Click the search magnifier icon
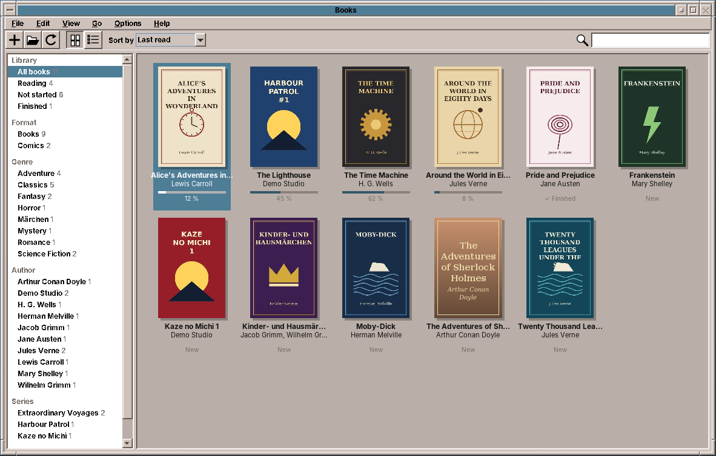 [x=582, y=40]
